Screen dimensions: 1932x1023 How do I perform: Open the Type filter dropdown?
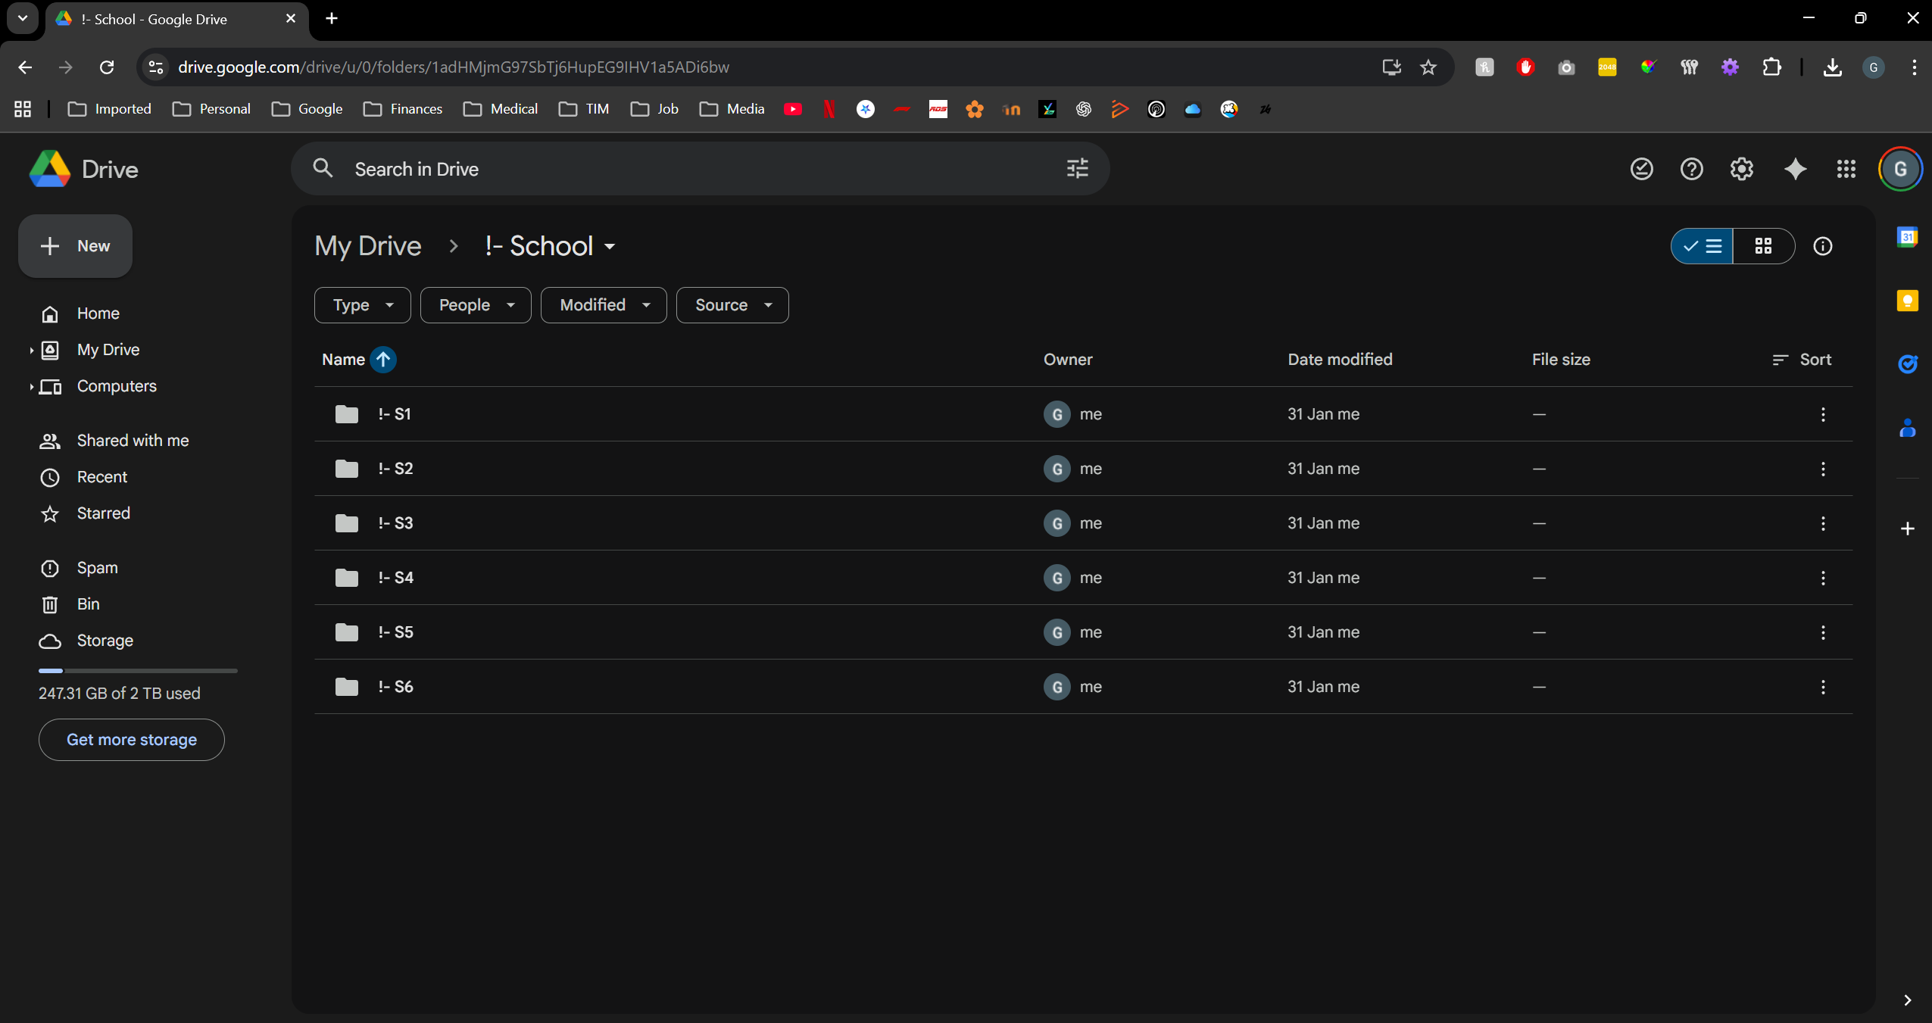click(363, 305)
